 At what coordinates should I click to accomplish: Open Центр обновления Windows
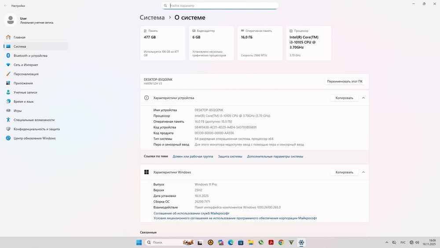click(36, 138)
